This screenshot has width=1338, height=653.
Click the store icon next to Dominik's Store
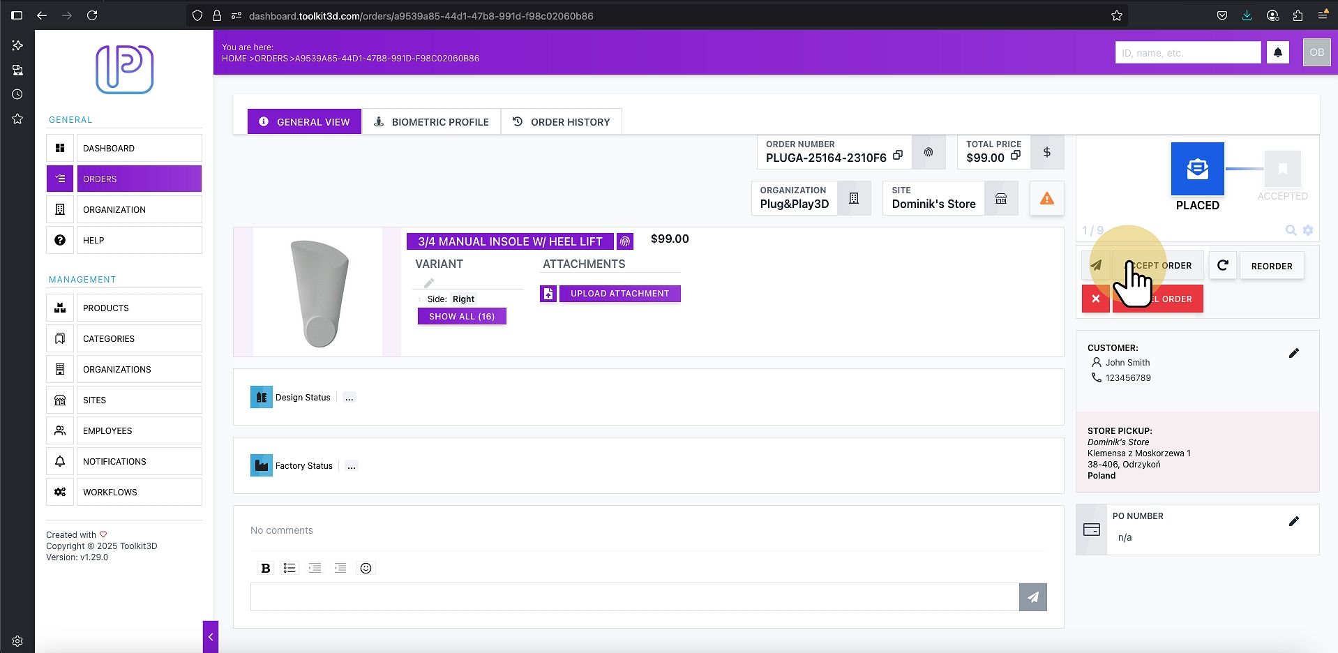click(x=1001, y=199)
